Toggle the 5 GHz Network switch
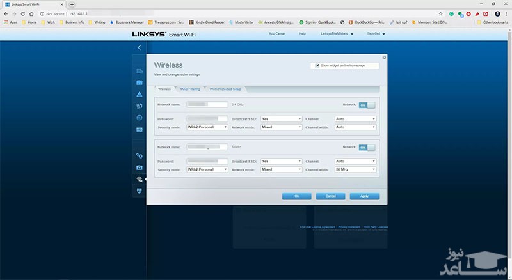This screenshot has width=512, height=280. pos(367,147)
